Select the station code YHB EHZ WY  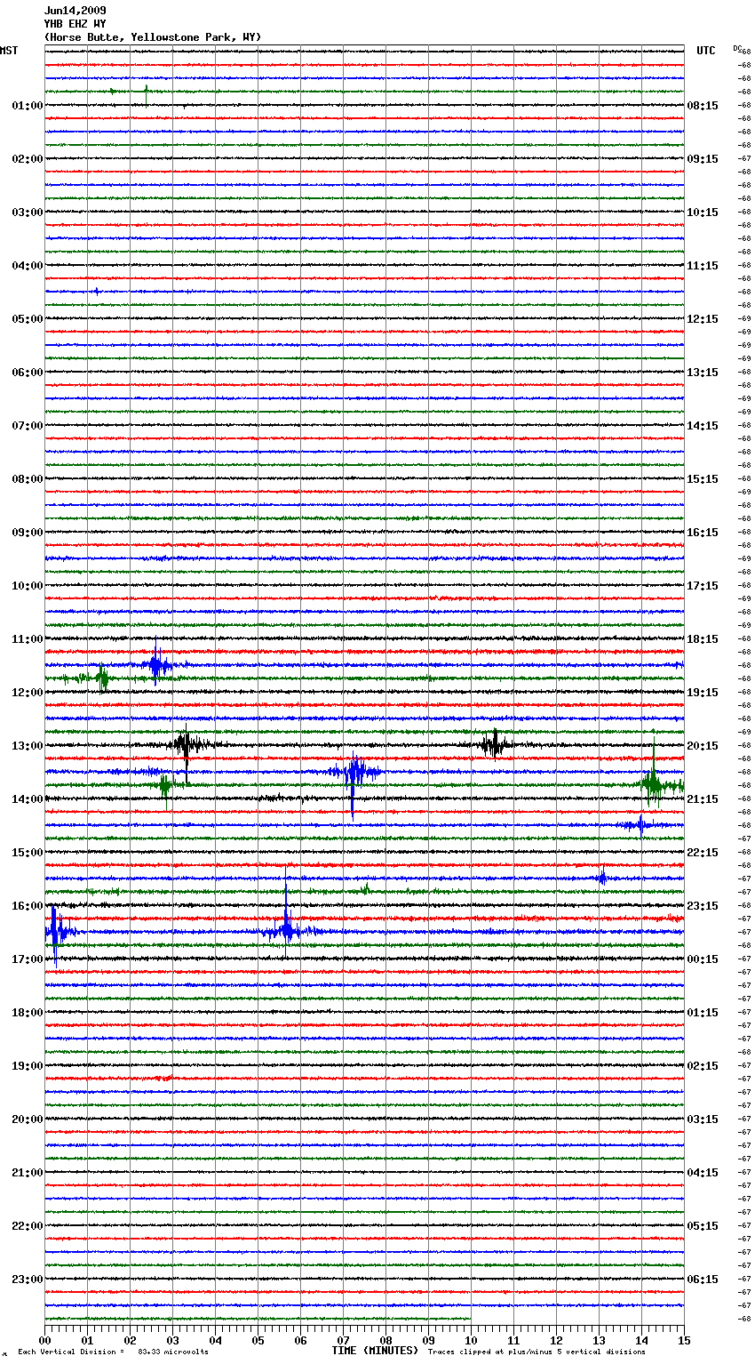click(x=75, y=24)
